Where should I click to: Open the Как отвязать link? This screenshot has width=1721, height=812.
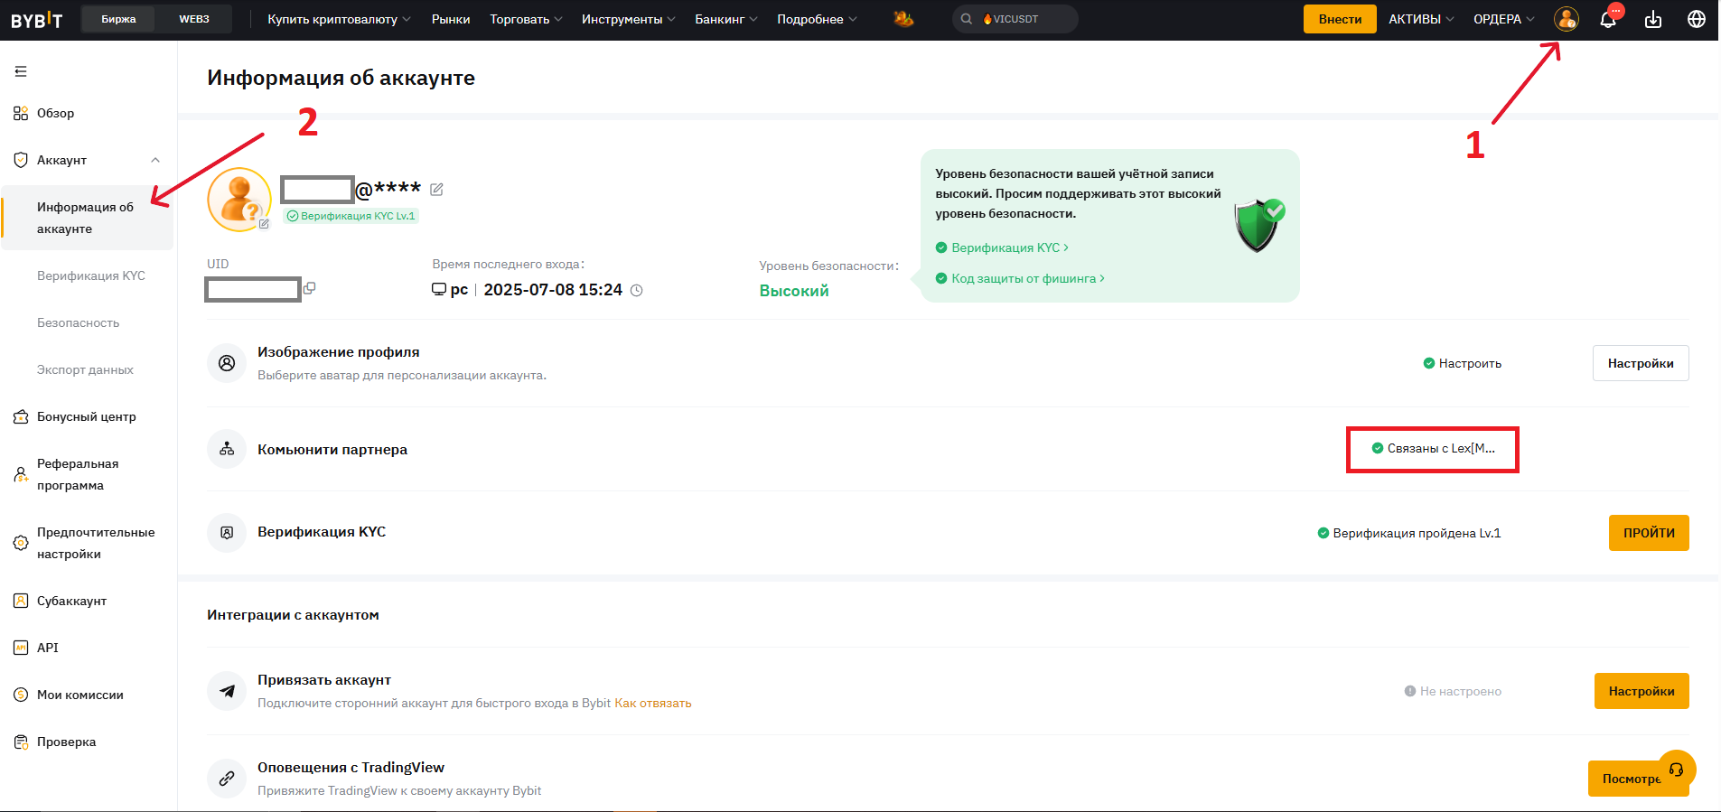pos(653,703)
